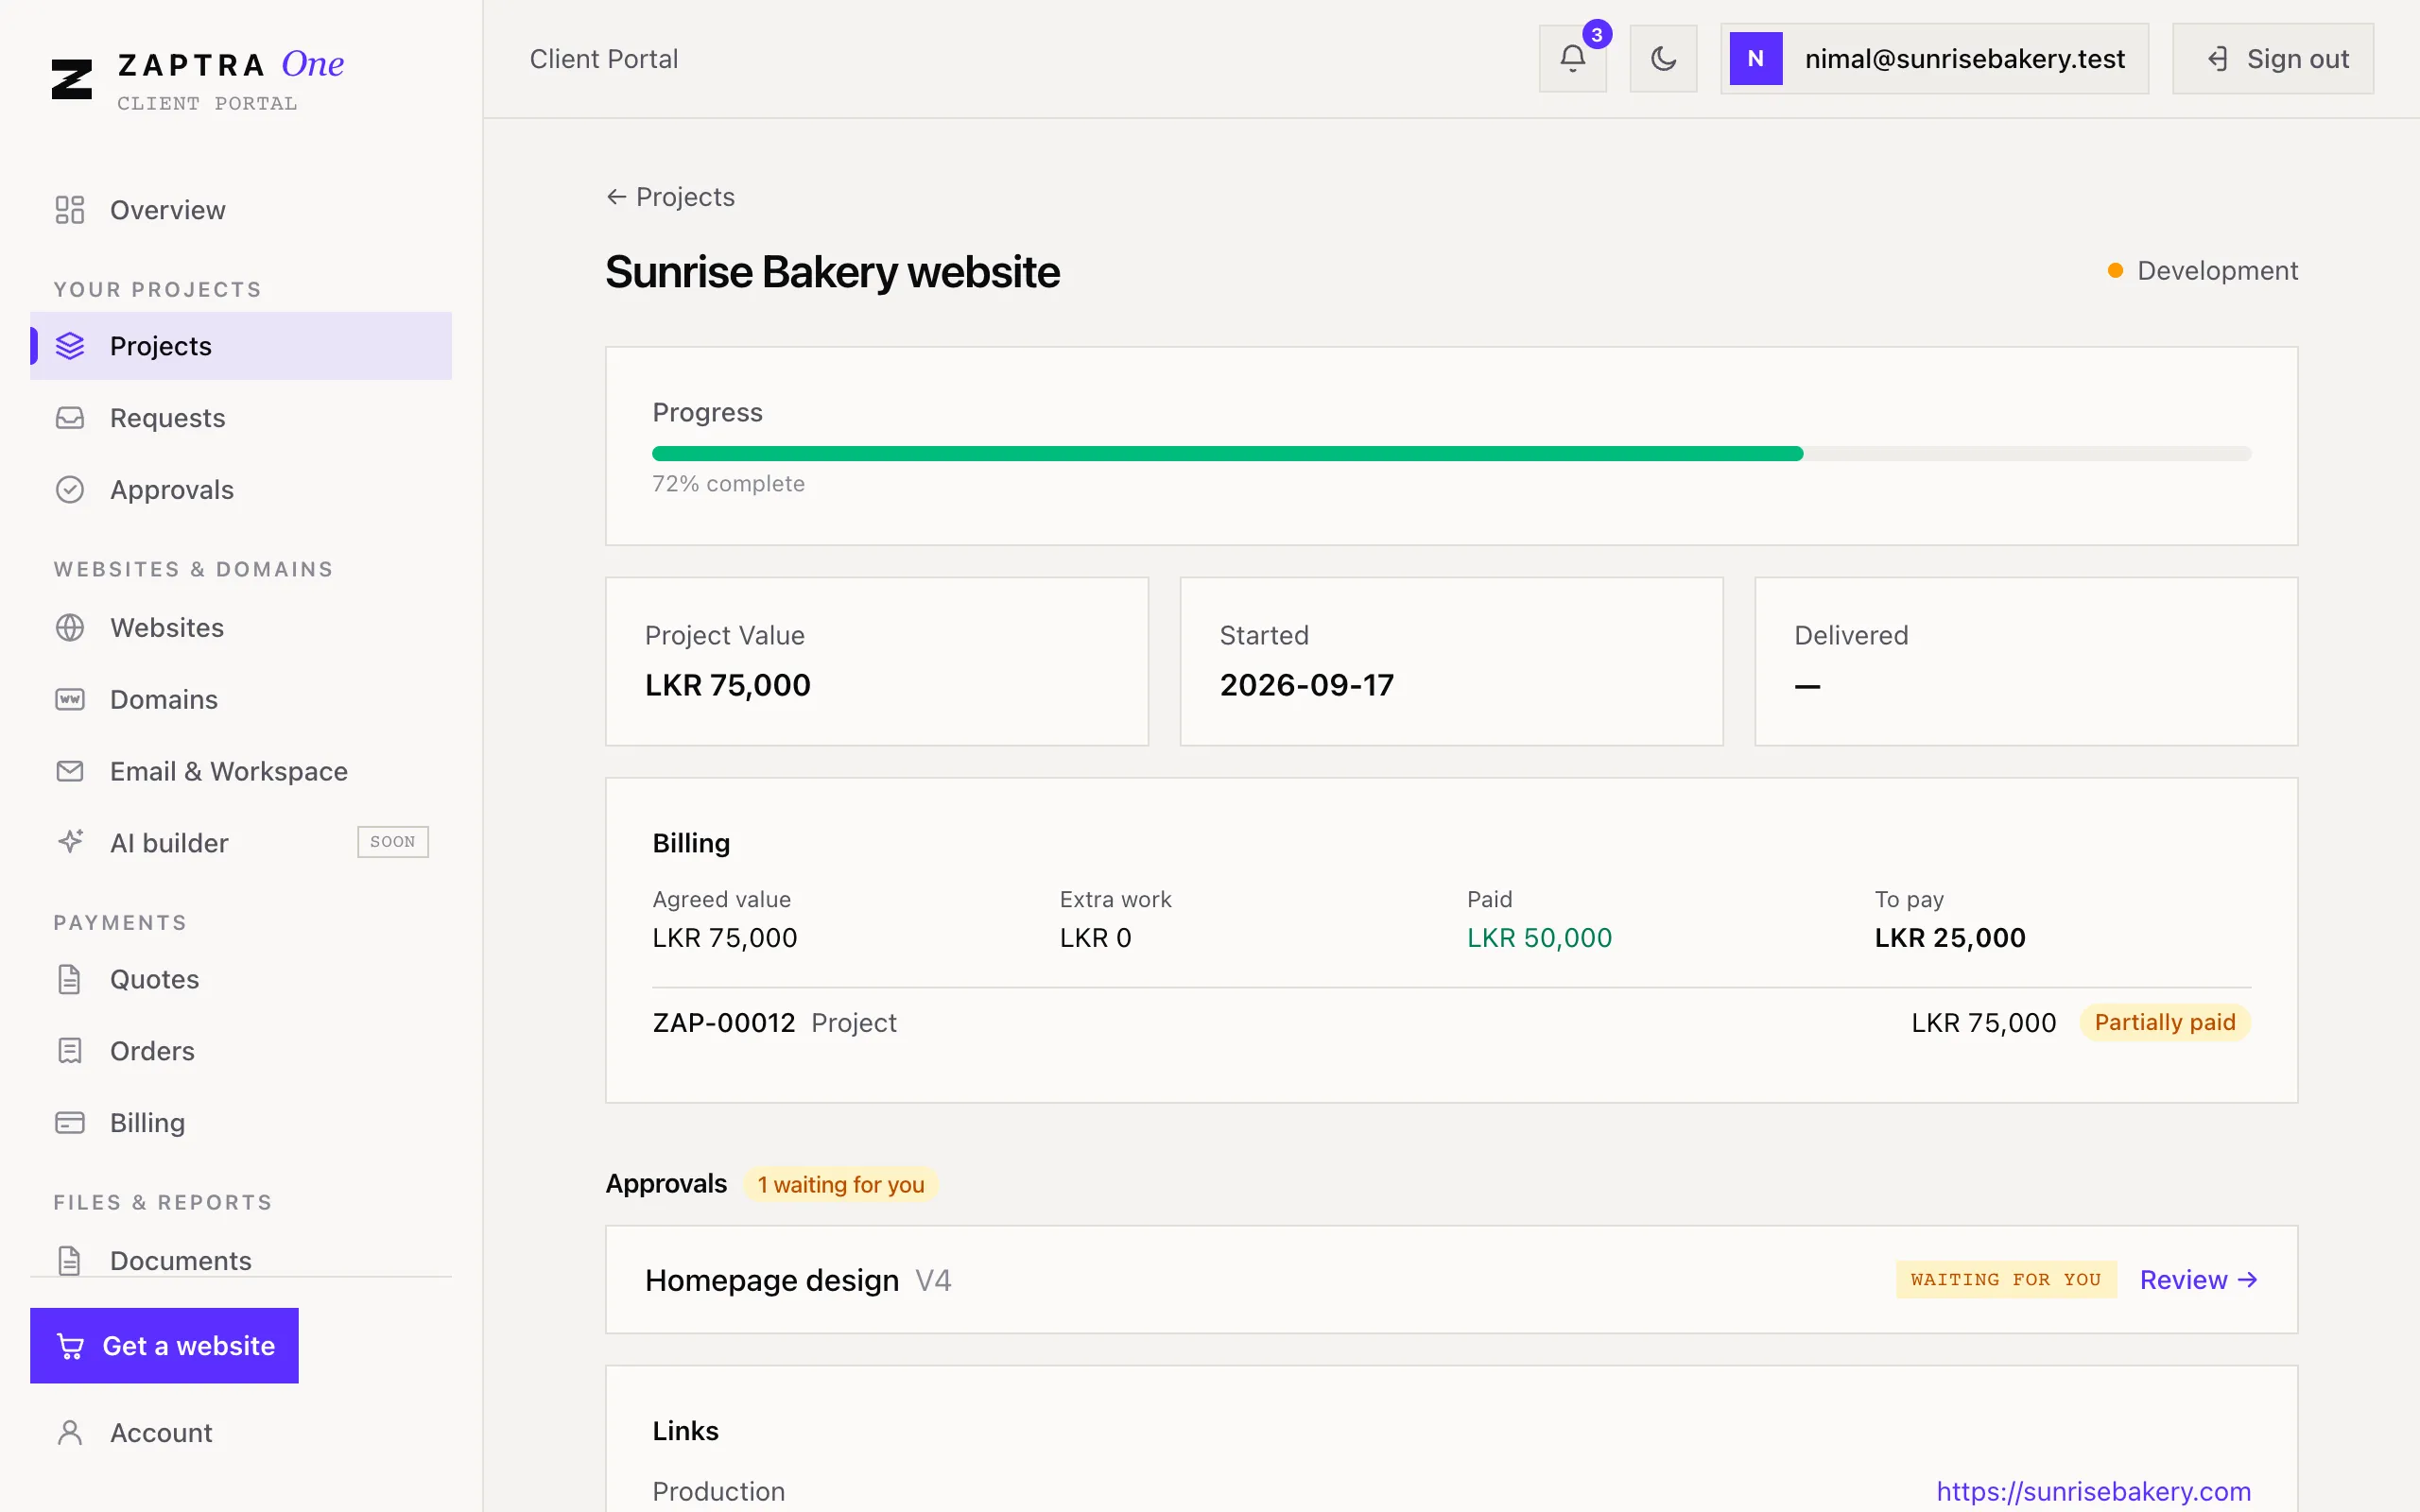
Task: Click the user avatar N
Action: tap(1756, 59)
